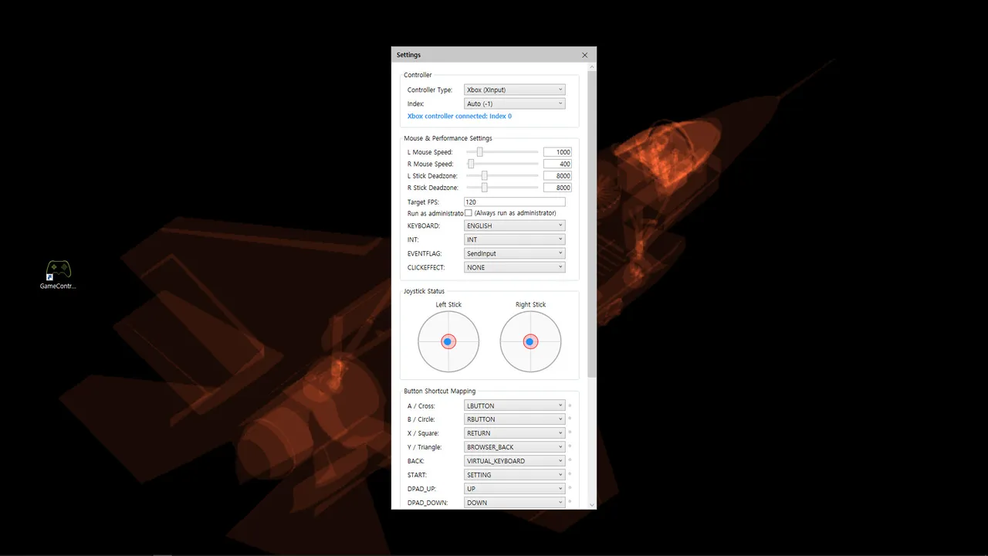
Task: Focus the L Stick Deadzone value field
Action: pyautogui.click(x=557, y=176)
